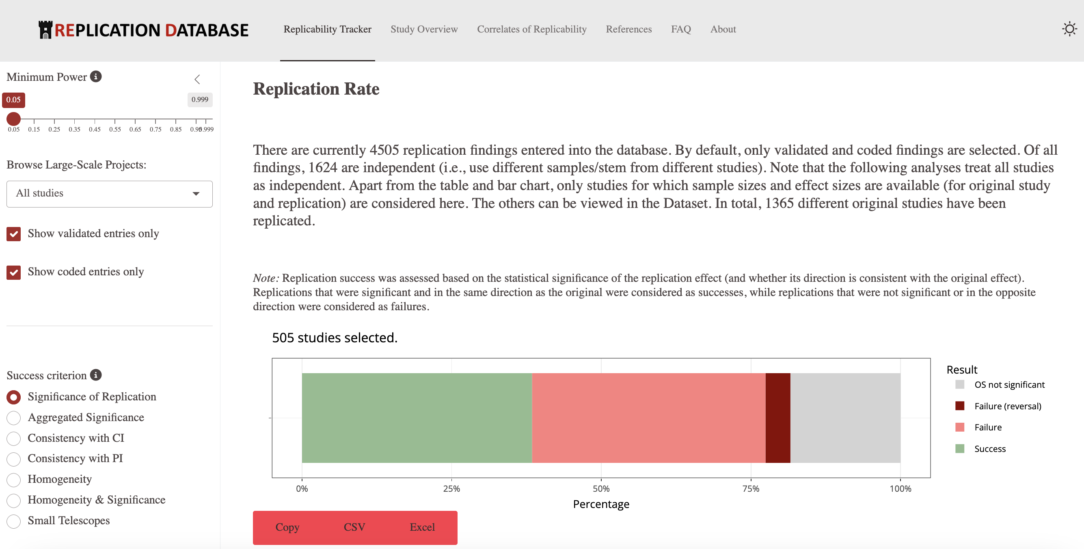Open the Study Overview tab

click(x=424, y=29)
